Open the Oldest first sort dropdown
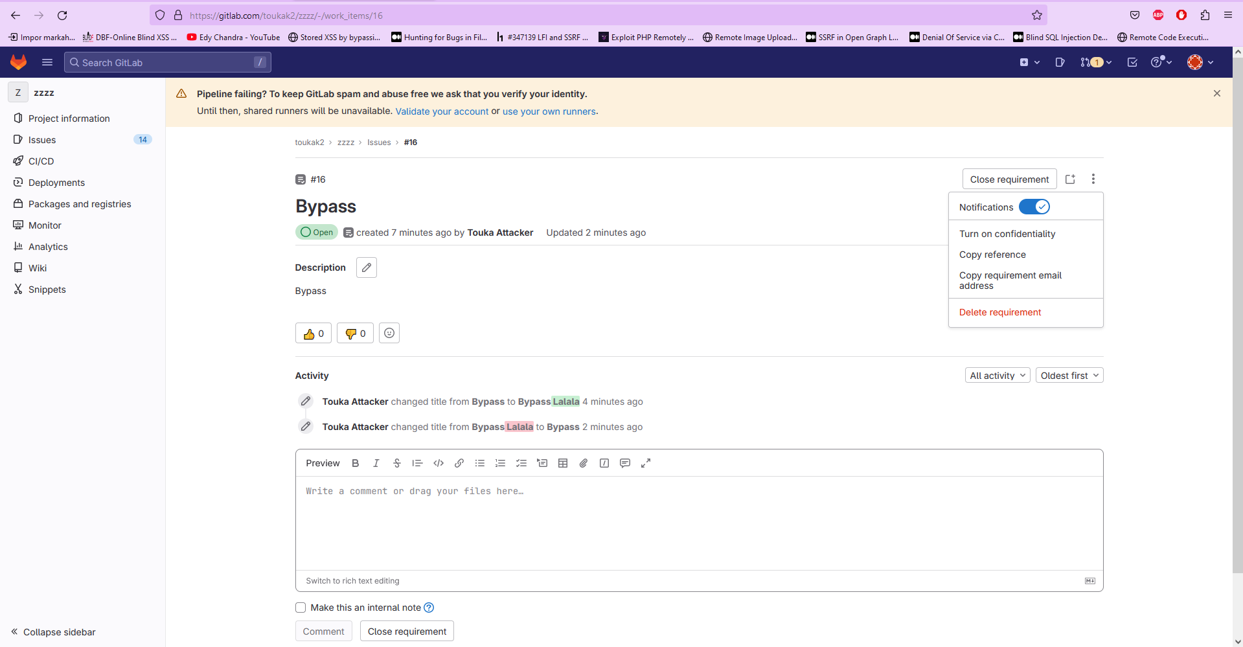 (1069, 376)
